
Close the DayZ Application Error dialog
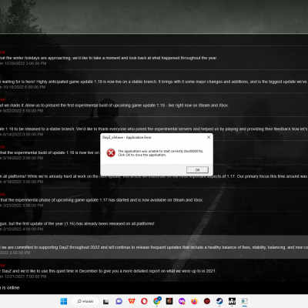click(209, 137)
